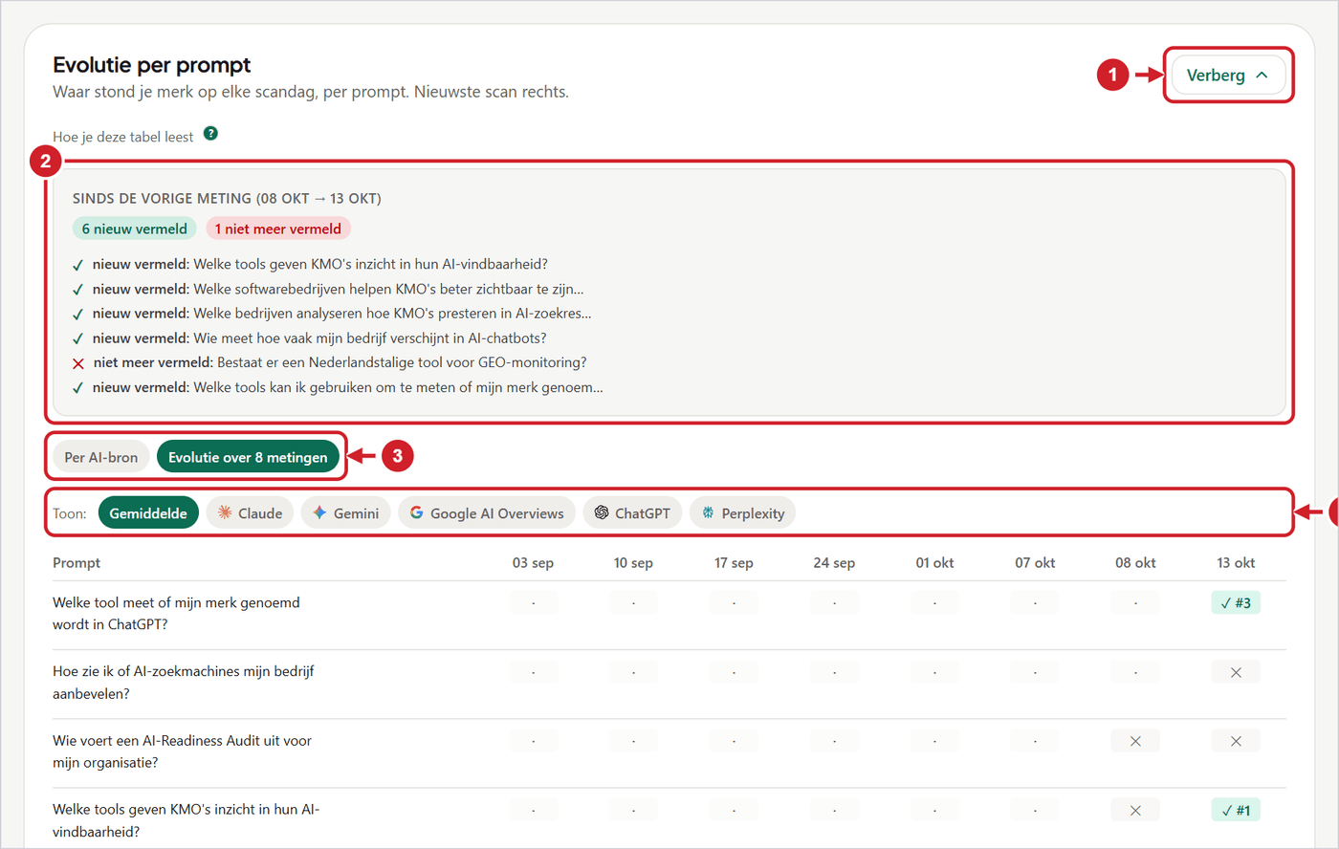Select the Gemini source filter

pyautogui.click(x=345, y=513)
